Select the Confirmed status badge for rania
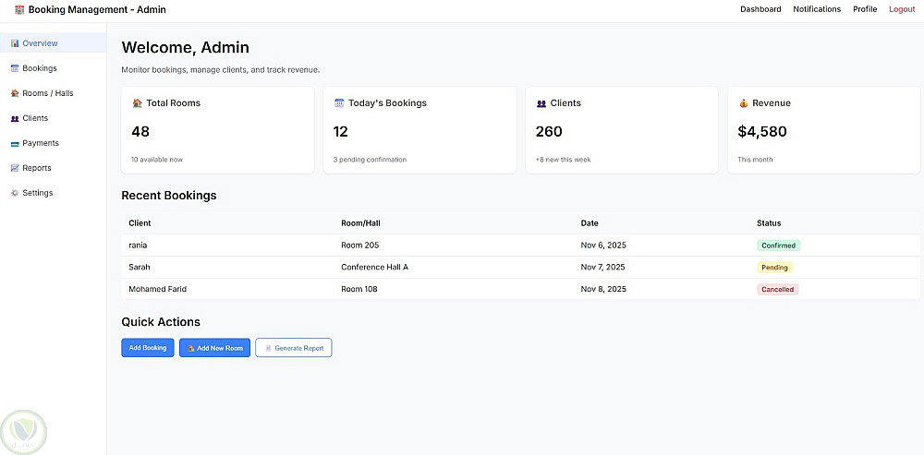Screen dimensions: 924x455 click(778, 245)
